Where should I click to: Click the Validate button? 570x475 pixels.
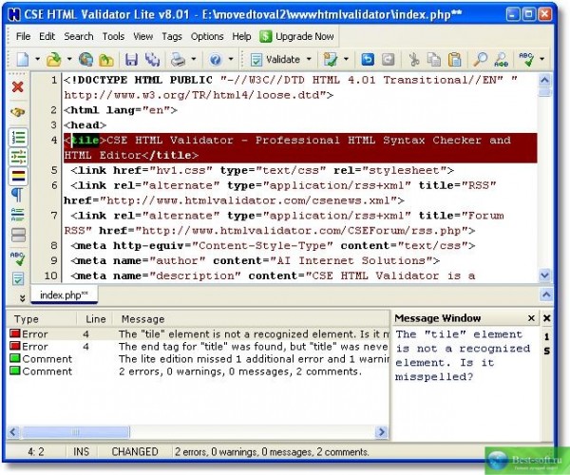tap(275, 60)
